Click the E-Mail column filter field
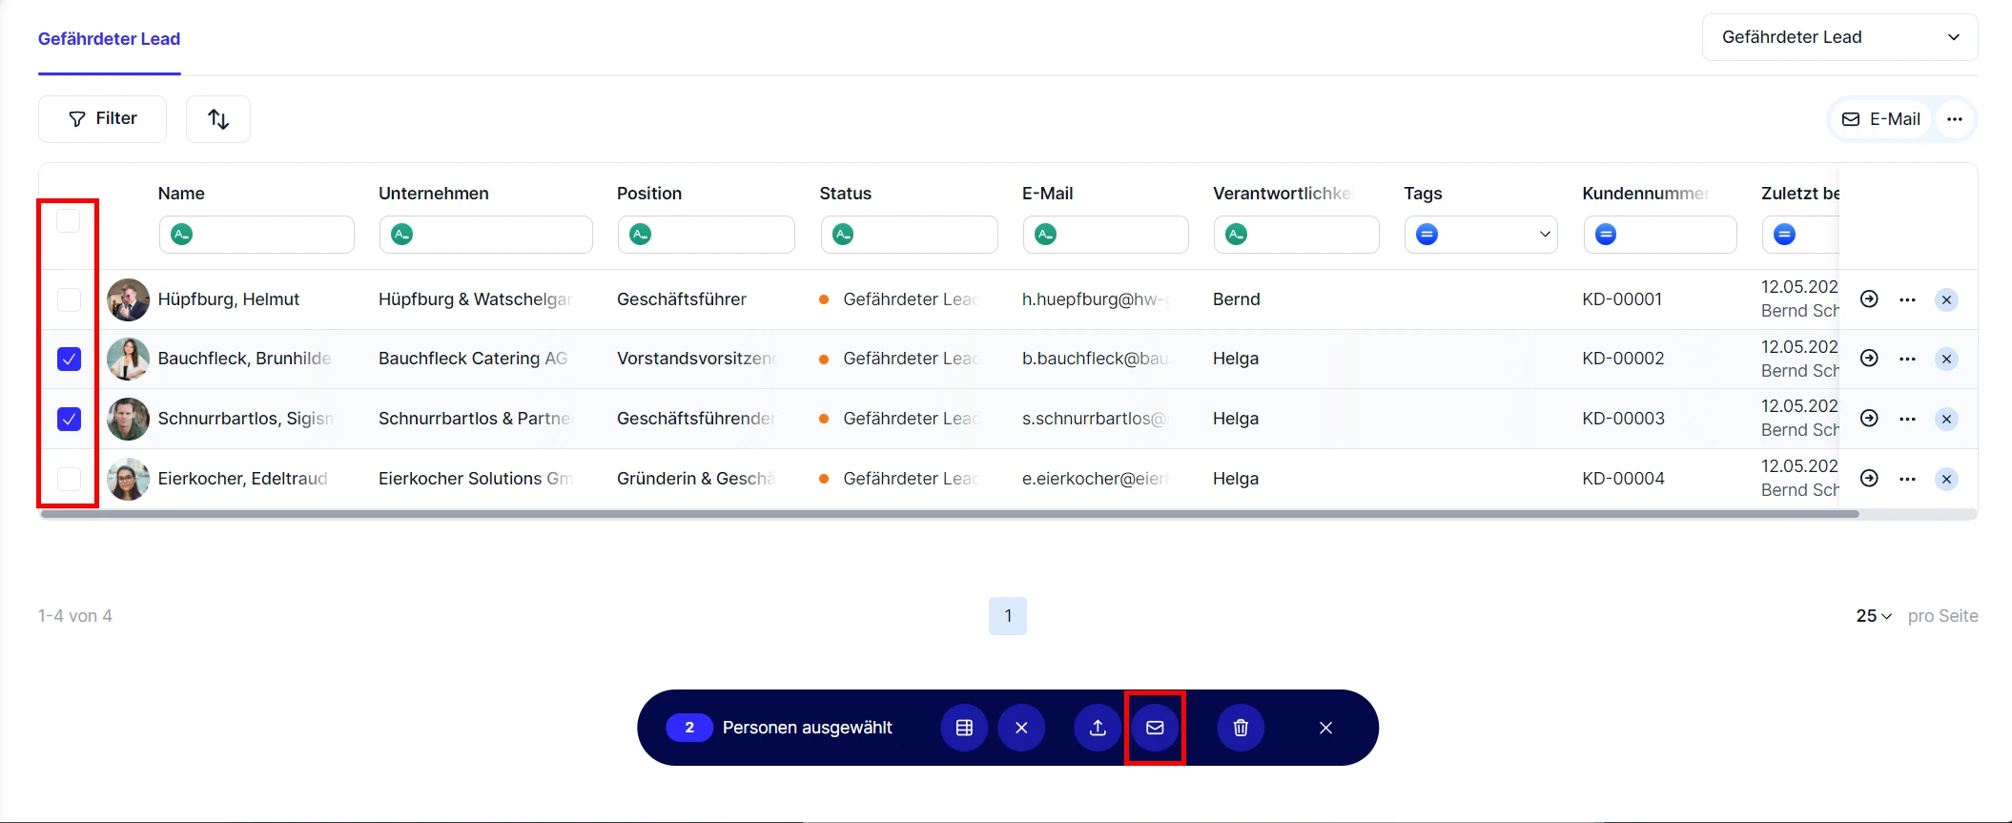Image resolution: width=2012 pixels, height=823 pixels. (x=1106, y=235)
